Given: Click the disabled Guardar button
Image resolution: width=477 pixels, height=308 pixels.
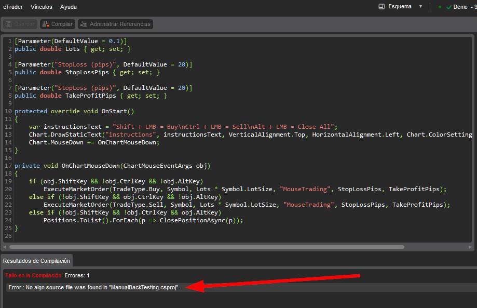Looking at the screenshot, I should pos(20,24).
